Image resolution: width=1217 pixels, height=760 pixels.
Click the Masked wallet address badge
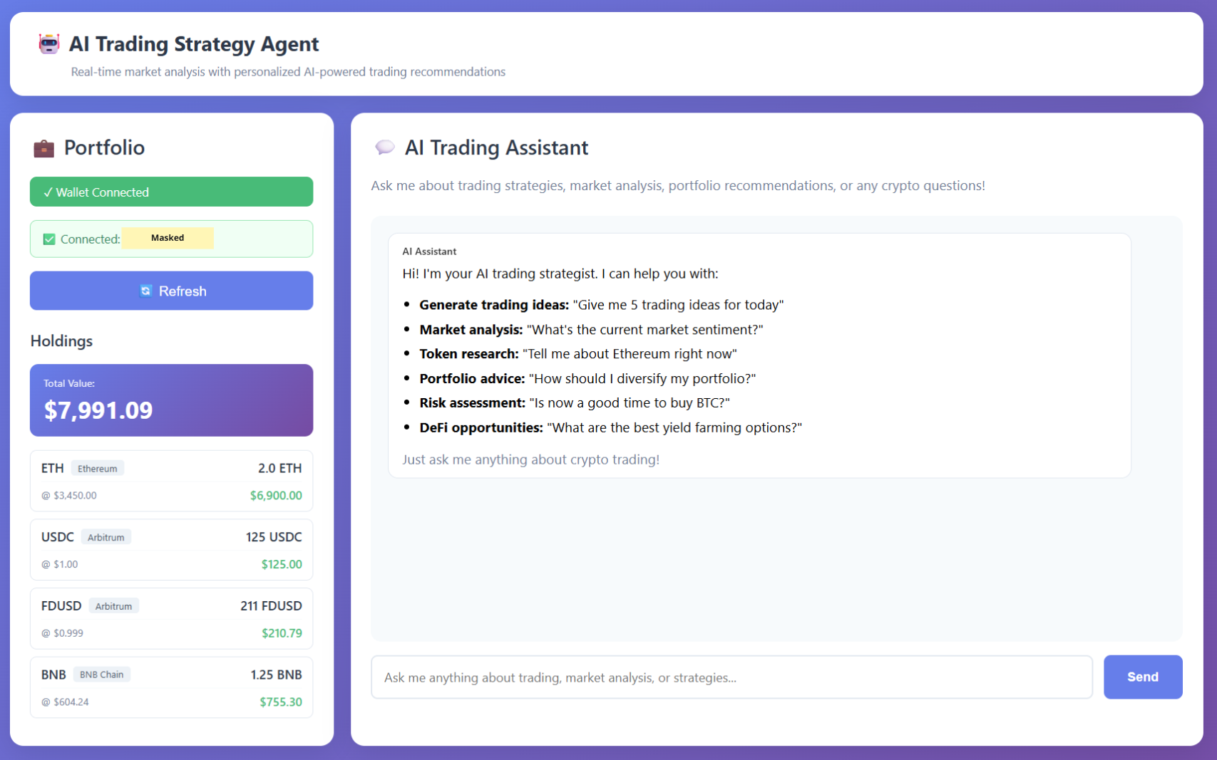coord(168,238)
